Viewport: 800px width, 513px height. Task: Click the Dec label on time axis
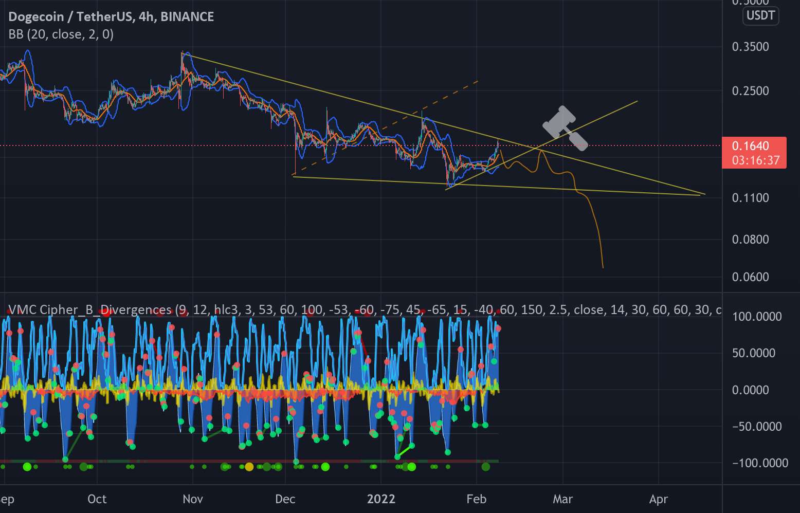coord(285,499)
